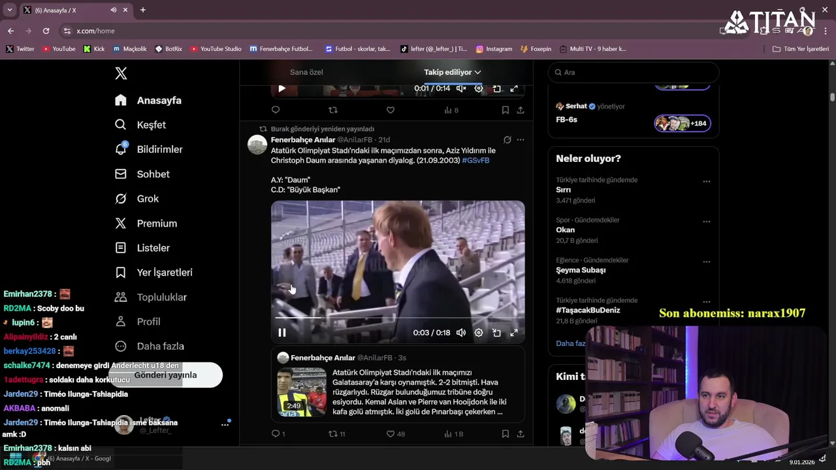Mute the Daum video volume icon
The image size is (836, 470).
click(x=461, y=333)
